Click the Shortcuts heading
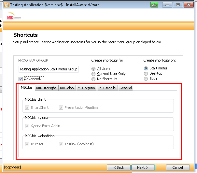This screenshot has width=197, height=173. [x=25, y=35]
